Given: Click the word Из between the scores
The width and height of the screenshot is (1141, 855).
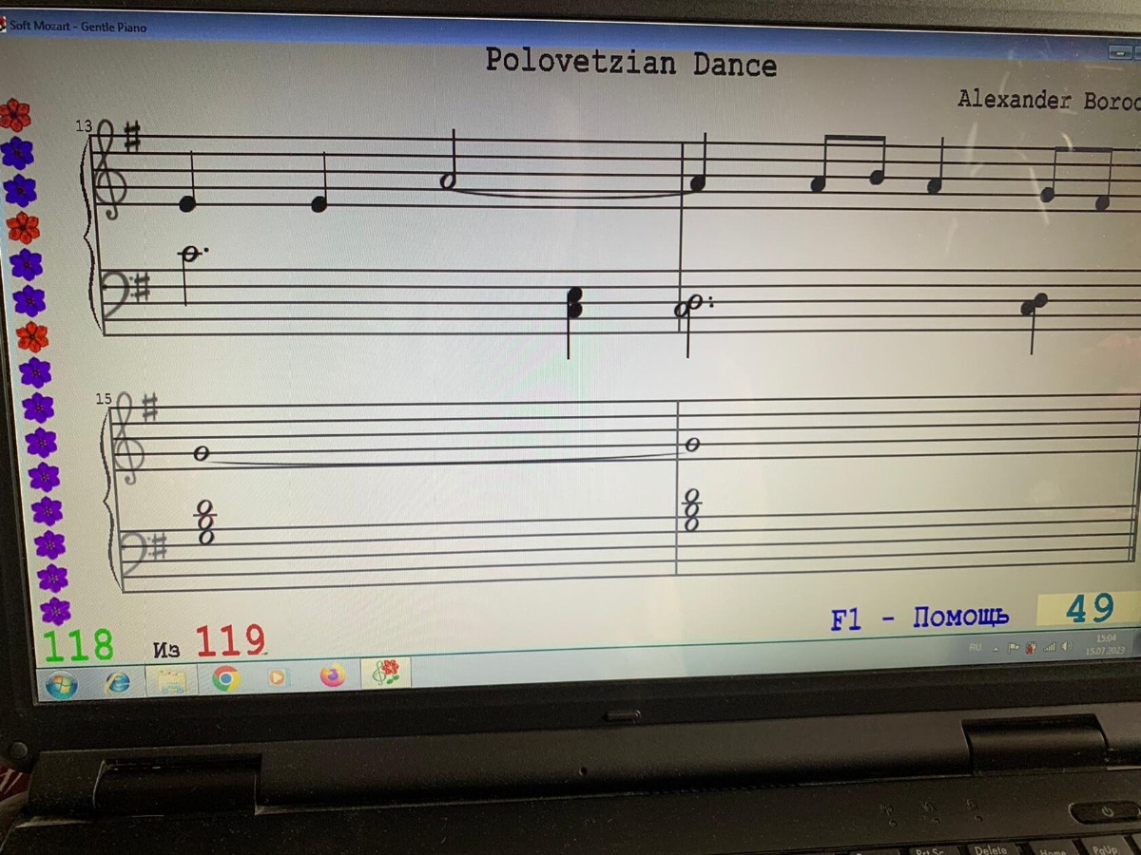Looking at the screenshot, I should tap(166, 650).
